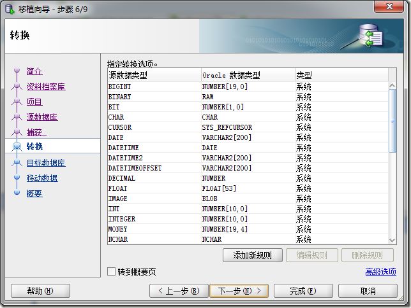The image size is (411, 308).
Task: Sort by 类型 column header
Action: 341,75
